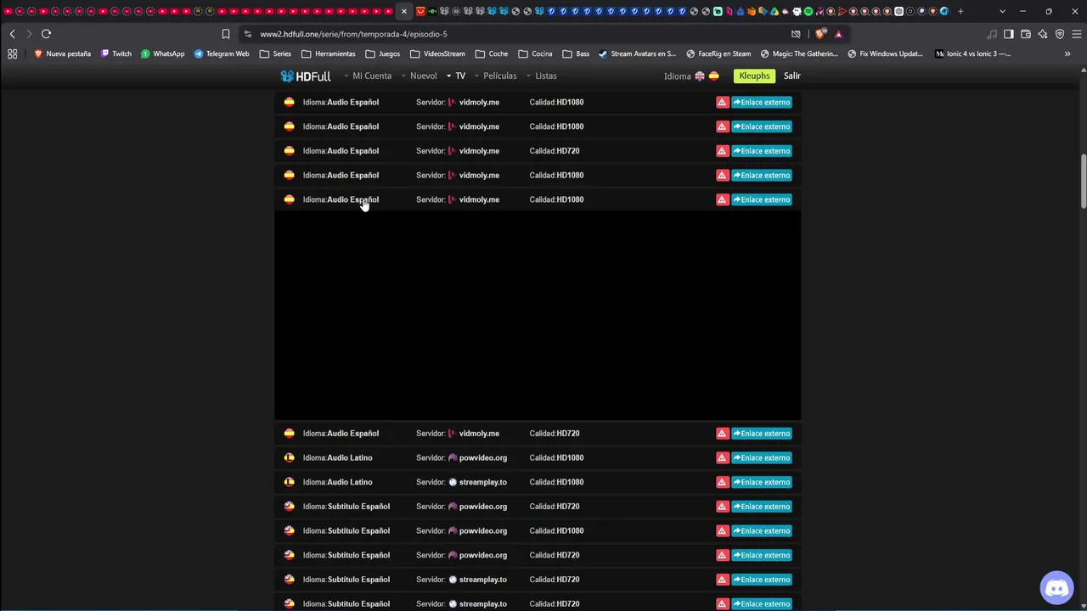
Task: Open the Kleuphs user profile button
Action: click(x=754, y=76)
